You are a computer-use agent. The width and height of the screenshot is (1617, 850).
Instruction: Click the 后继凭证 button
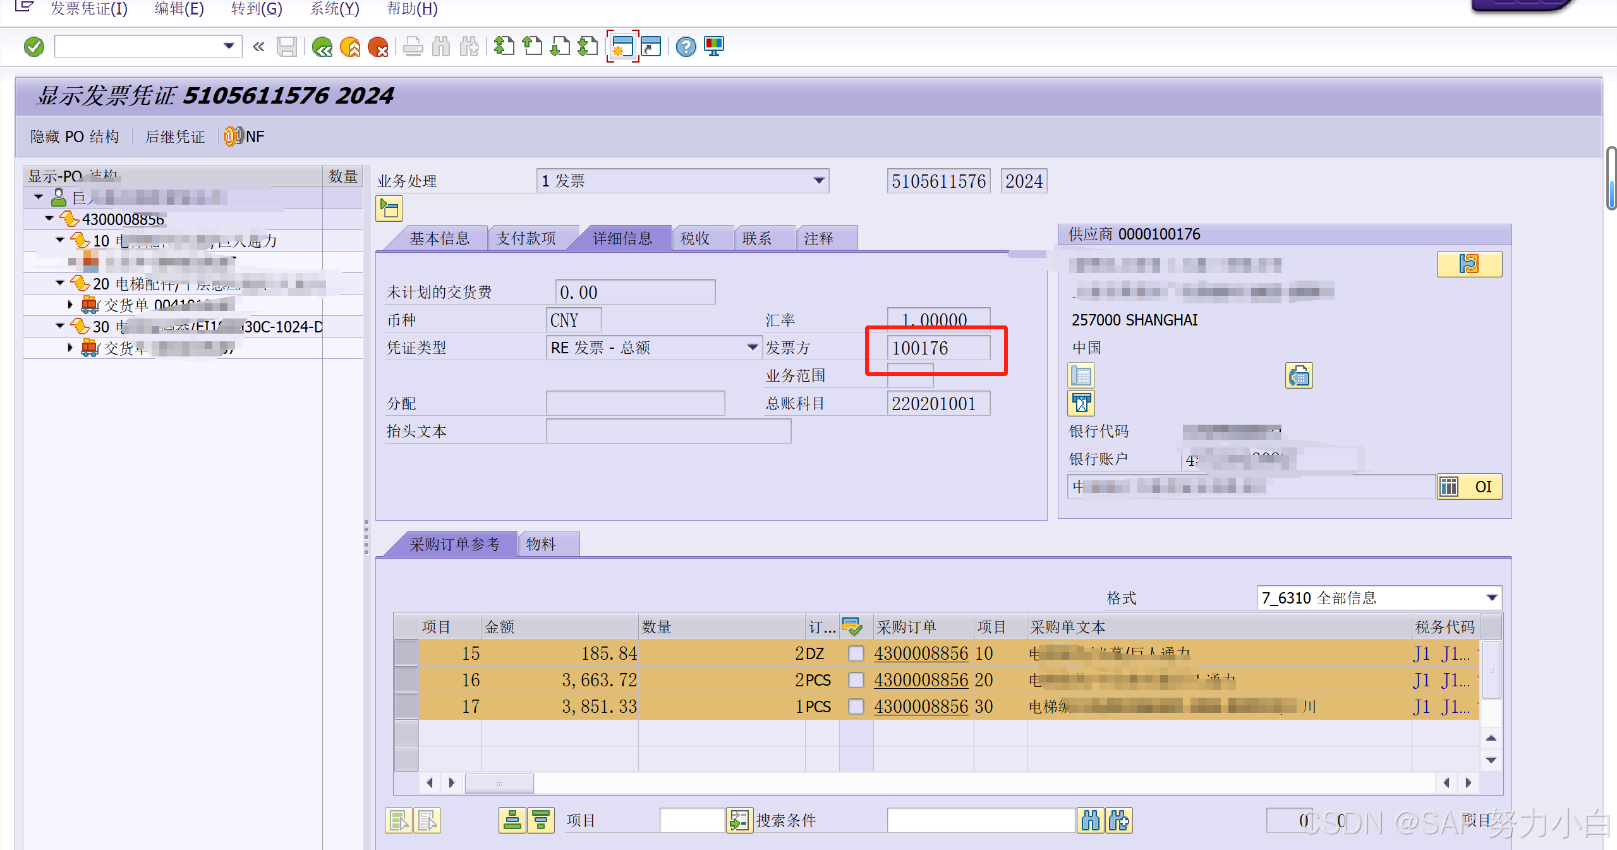click(x=175, y=137)
